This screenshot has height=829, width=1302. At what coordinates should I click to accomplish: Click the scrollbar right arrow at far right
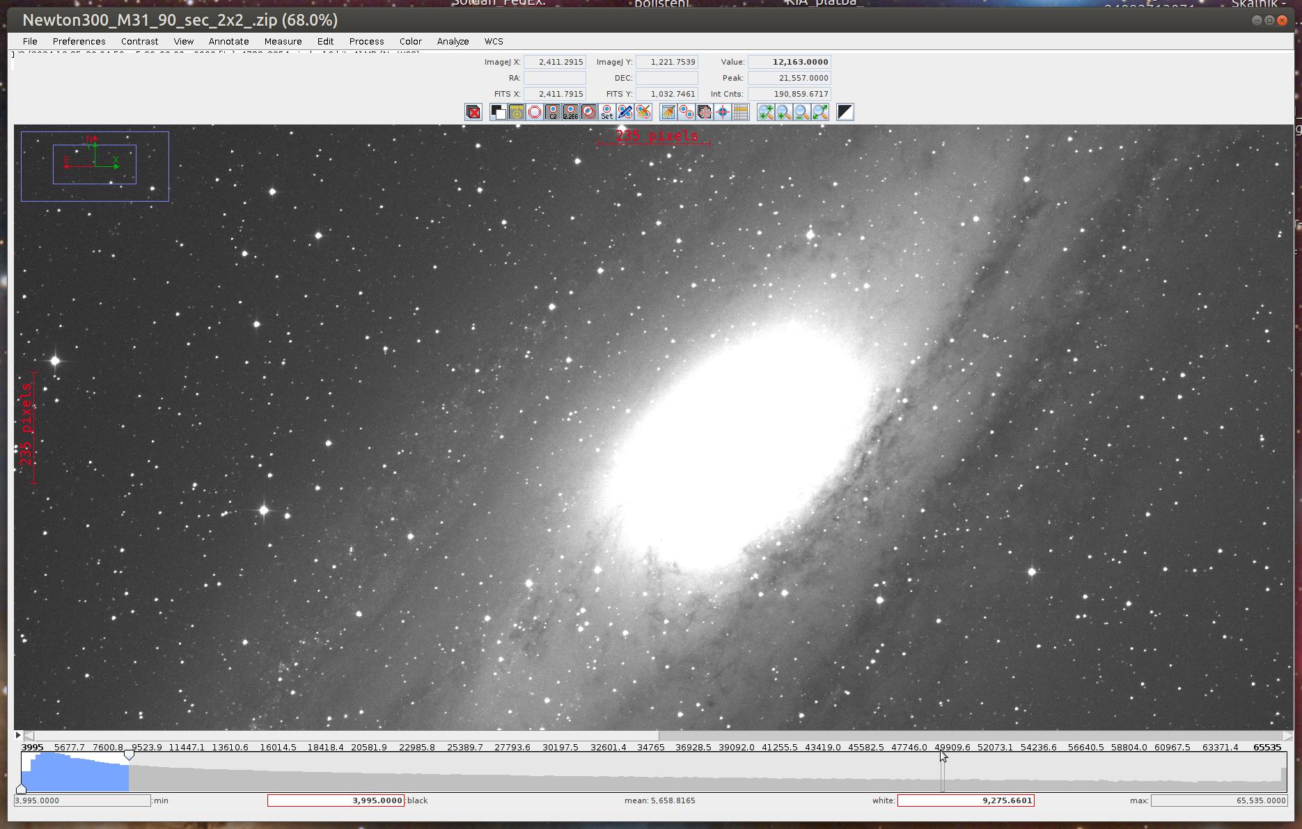point(1288,735)
